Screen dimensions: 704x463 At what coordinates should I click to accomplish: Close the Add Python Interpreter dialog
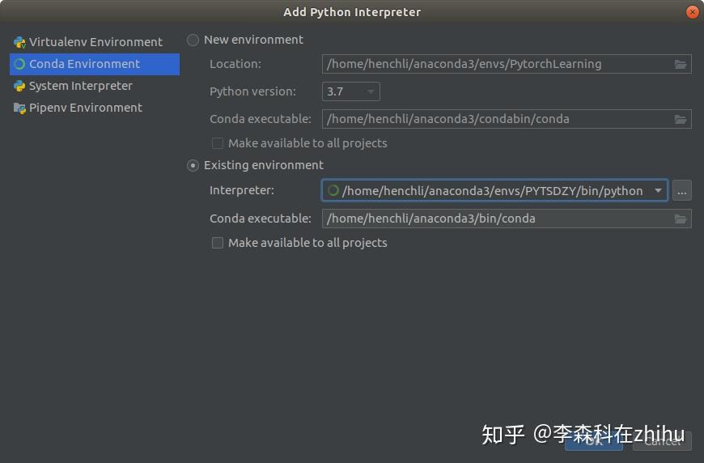pyautogui.click(x=693, y=12)
